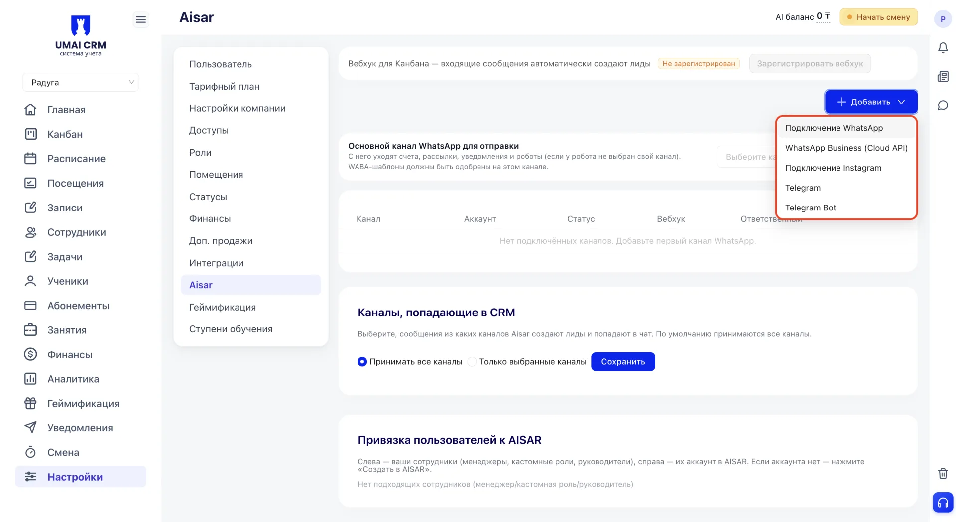Viewport: 956px width, 522px height.
Task: Choose WhatsApp Business (Cloud API) option
Action: click(846, 148)
